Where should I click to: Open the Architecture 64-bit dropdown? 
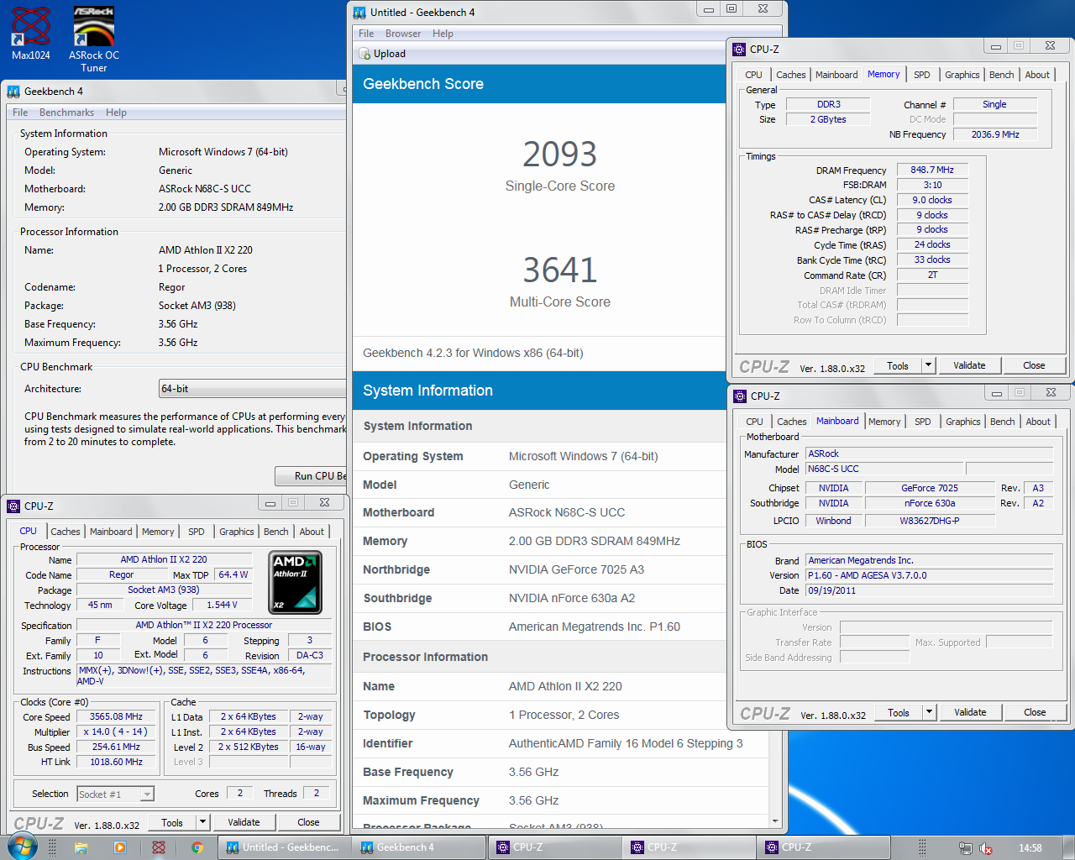(252, 389)
